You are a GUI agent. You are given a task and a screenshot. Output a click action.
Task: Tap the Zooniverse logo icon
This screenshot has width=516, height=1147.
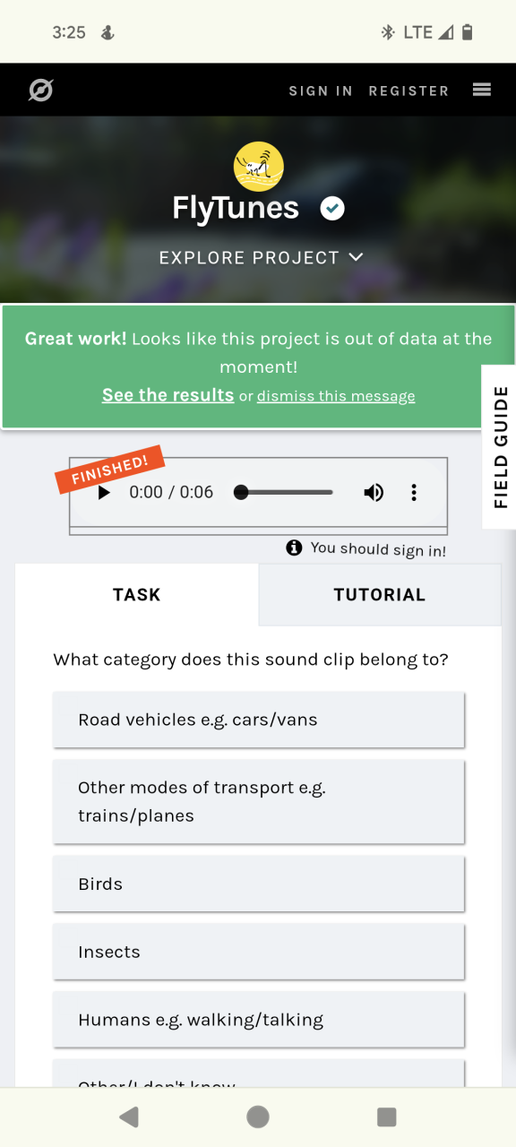coord(40,90)
